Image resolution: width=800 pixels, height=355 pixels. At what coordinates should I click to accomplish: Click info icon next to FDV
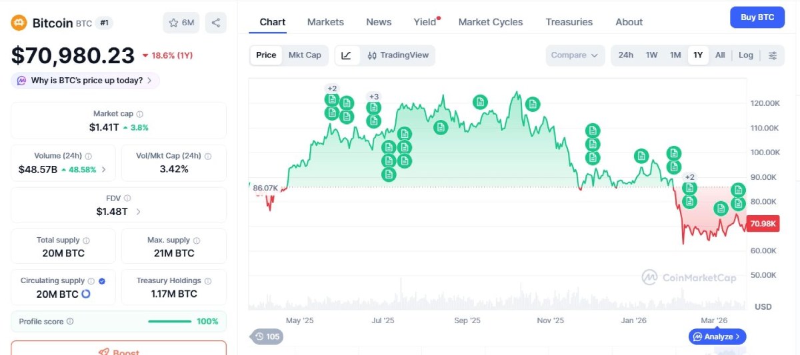(x=127, y=198)
